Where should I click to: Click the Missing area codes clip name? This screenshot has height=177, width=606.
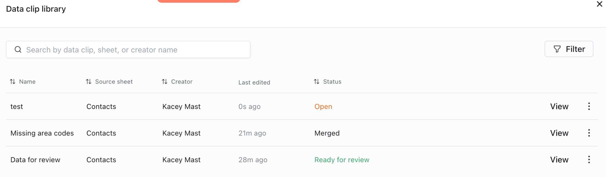click(42, 133)
